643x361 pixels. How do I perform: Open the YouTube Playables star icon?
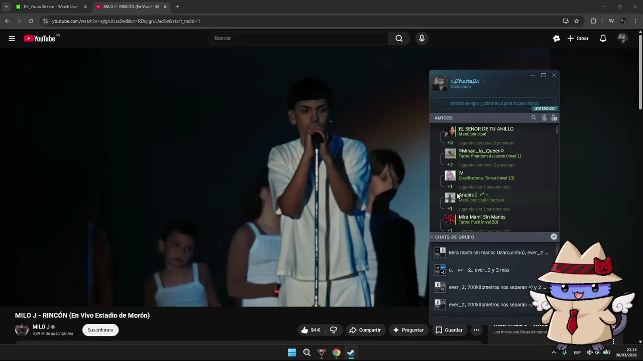click(x=556, y=38)
